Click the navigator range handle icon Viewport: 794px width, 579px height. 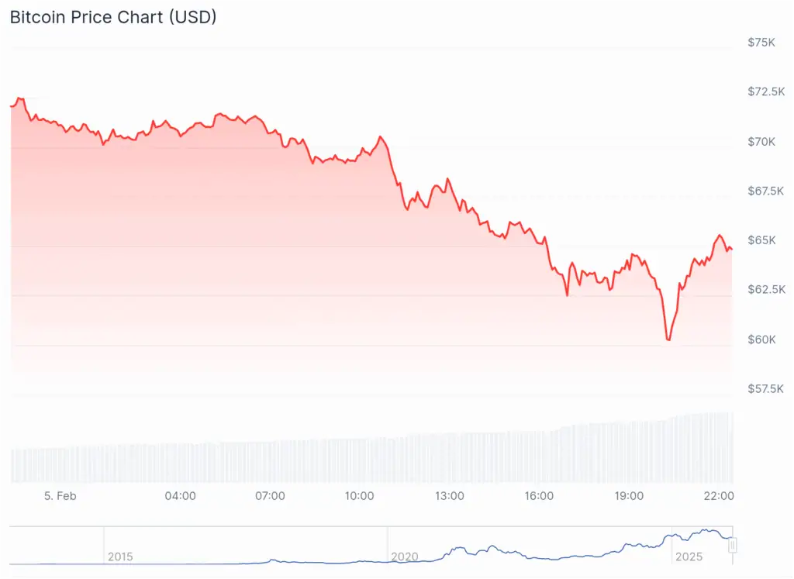coord(732,546)
